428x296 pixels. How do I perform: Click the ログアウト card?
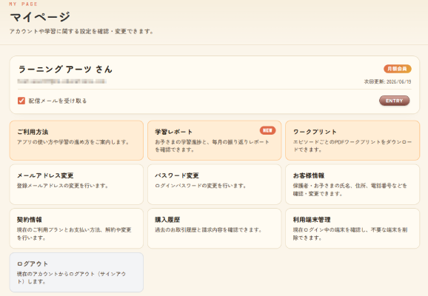pyautogui.click(x=76, y=272)
